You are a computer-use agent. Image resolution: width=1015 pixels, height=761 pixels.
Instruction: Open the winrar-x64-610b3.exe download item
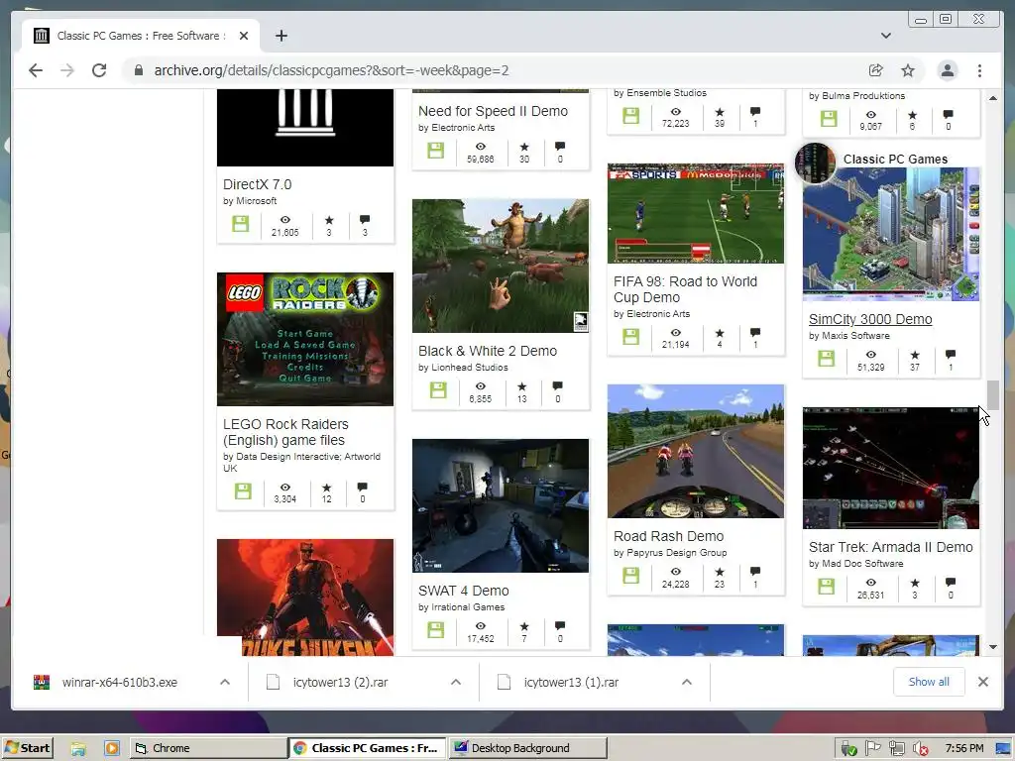click(x=120, y=683)
